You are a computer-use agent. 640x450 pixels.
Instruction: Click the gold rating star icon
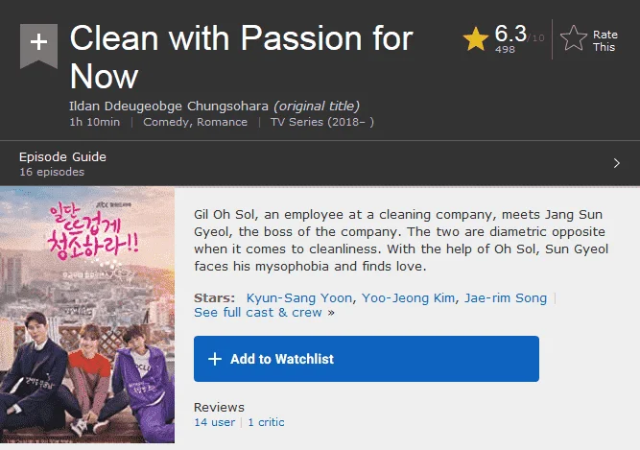pyautogui.click(x=476, y=39)
